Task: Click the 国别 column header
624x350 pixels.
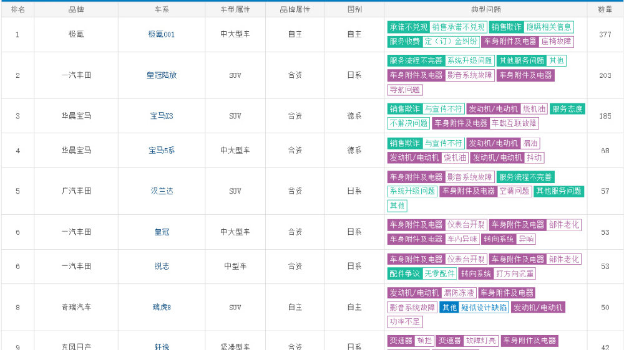Action: pyautogui.click(x=354, y=9)
